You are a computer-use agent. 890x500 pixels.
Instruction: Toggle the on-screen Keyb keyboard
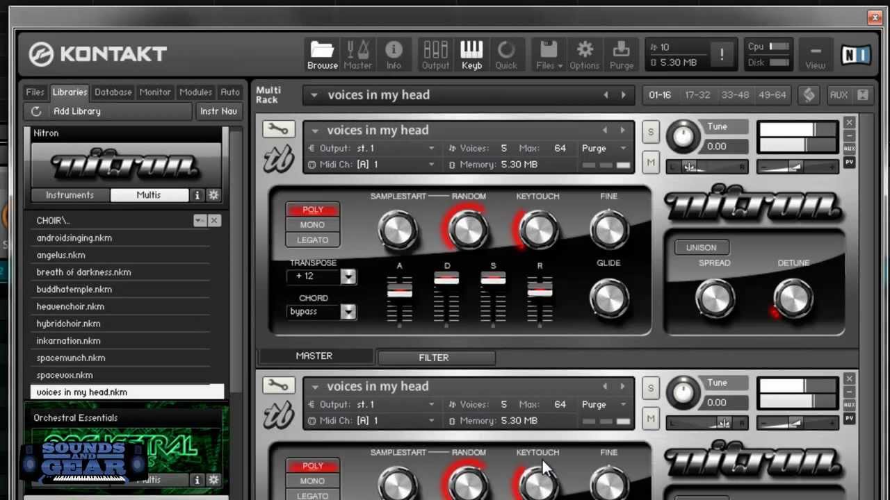pyautogui.click(x=471, y=55)
